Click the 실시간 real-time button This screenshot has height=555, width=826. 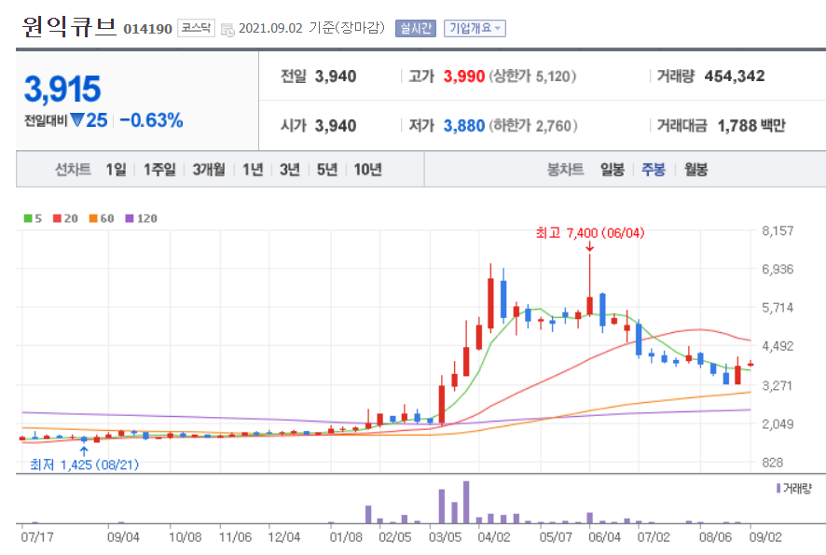416,29
